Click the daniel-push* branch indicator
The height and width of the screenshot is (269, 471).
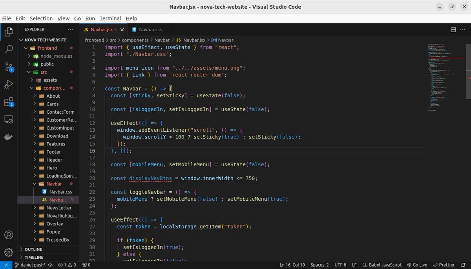(30, 265)
